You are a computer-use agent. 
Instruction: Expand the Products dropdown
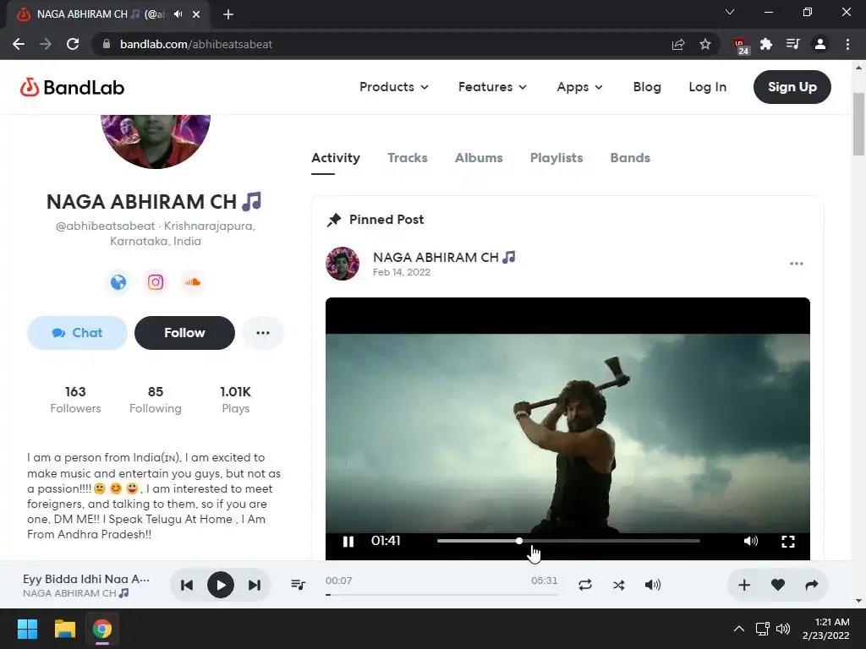pos(394,87)
